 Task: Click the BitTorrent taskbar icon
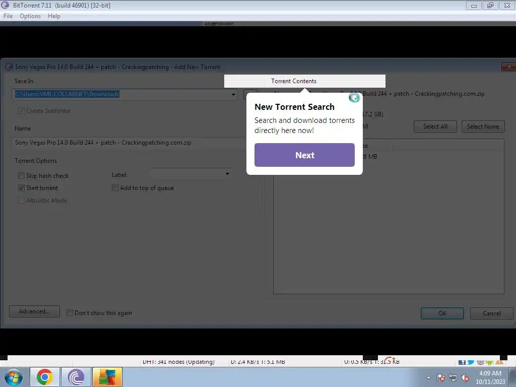[x=76, y=377]
